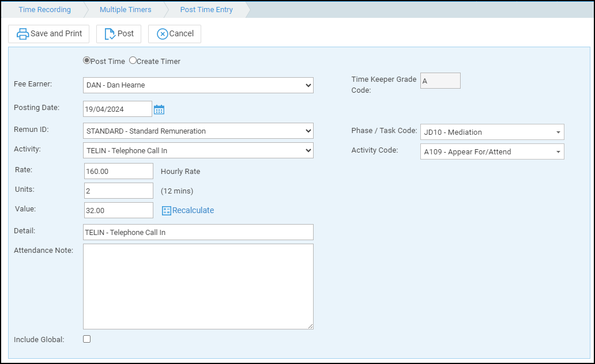Click the Phase / Task Code dropdown arrow
The width and height of the screenshot is (595, 364).
tap(558, 132)
